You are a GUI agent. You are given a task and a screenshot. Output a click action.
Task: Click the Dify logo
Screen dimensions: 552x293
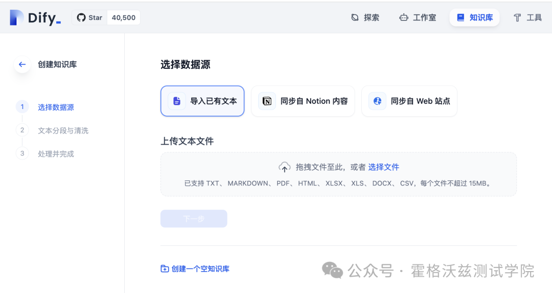tap(35, 17)
